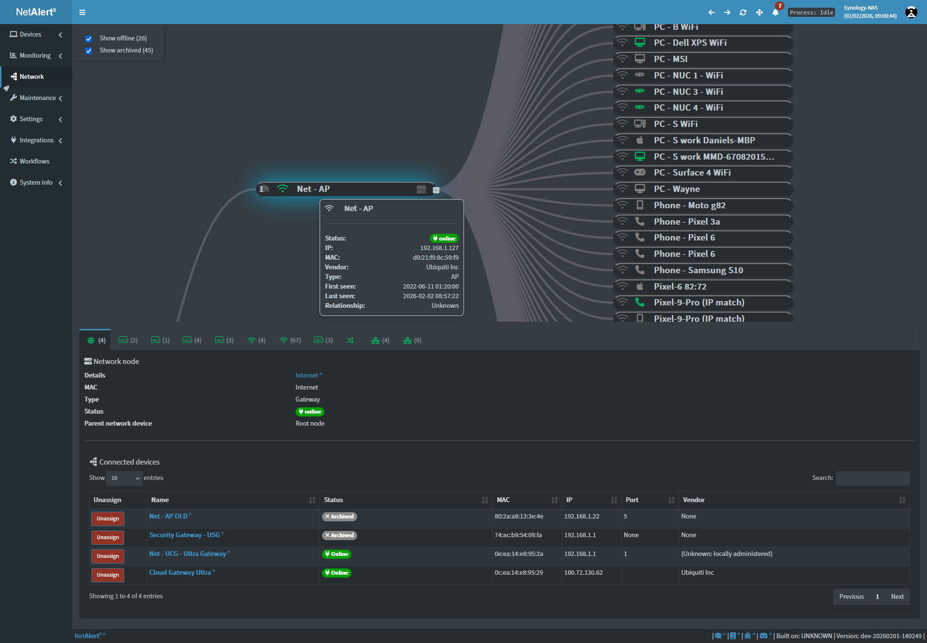The width and height of the screenshot is (927, 643).
Task: Open the notifications bell with 7 alerts
Action: (x=775, y=13)
